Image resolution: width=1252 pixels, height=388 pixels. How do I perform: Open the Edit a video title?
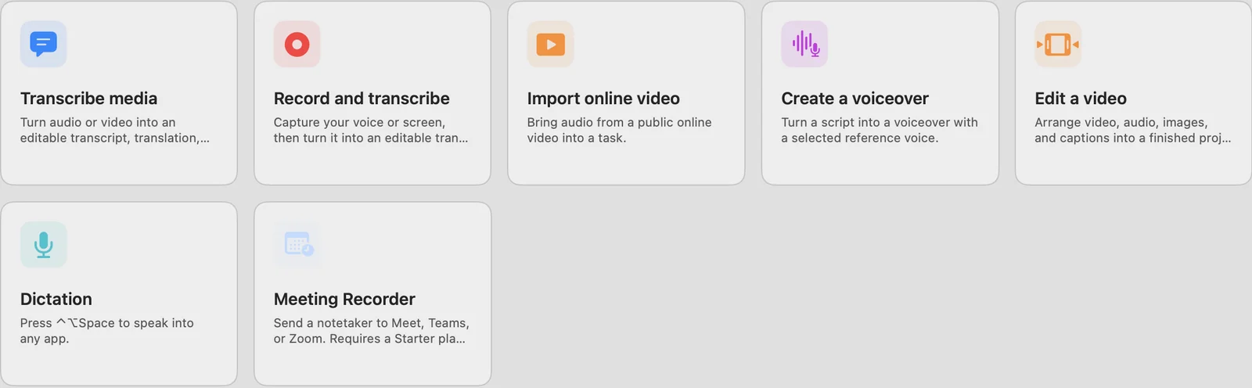point(1081,99)
